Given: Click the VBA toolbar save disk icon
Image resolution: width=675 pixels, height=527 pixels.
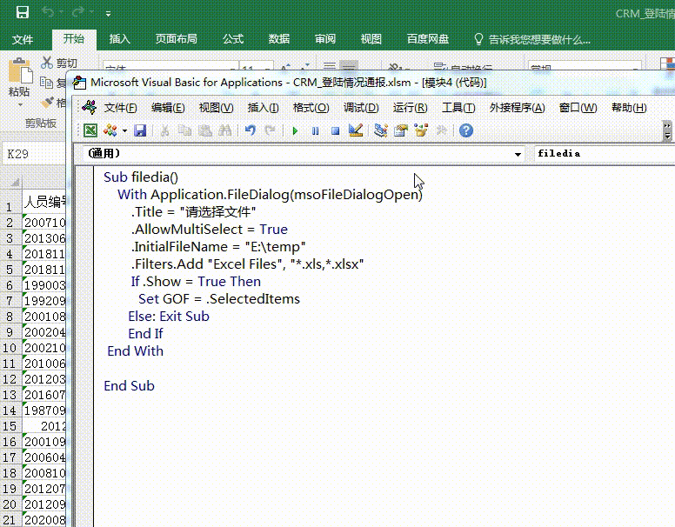Looking at the screenshot, I should point(140,130).
